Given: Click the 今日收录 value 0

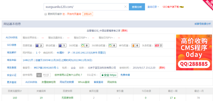Looking at the screenshot, I should [146, 98].
